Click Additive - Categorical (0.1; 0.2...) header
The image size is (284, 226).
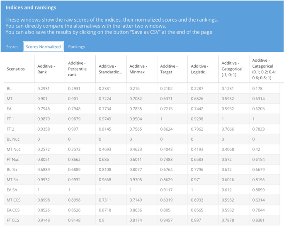263,69
